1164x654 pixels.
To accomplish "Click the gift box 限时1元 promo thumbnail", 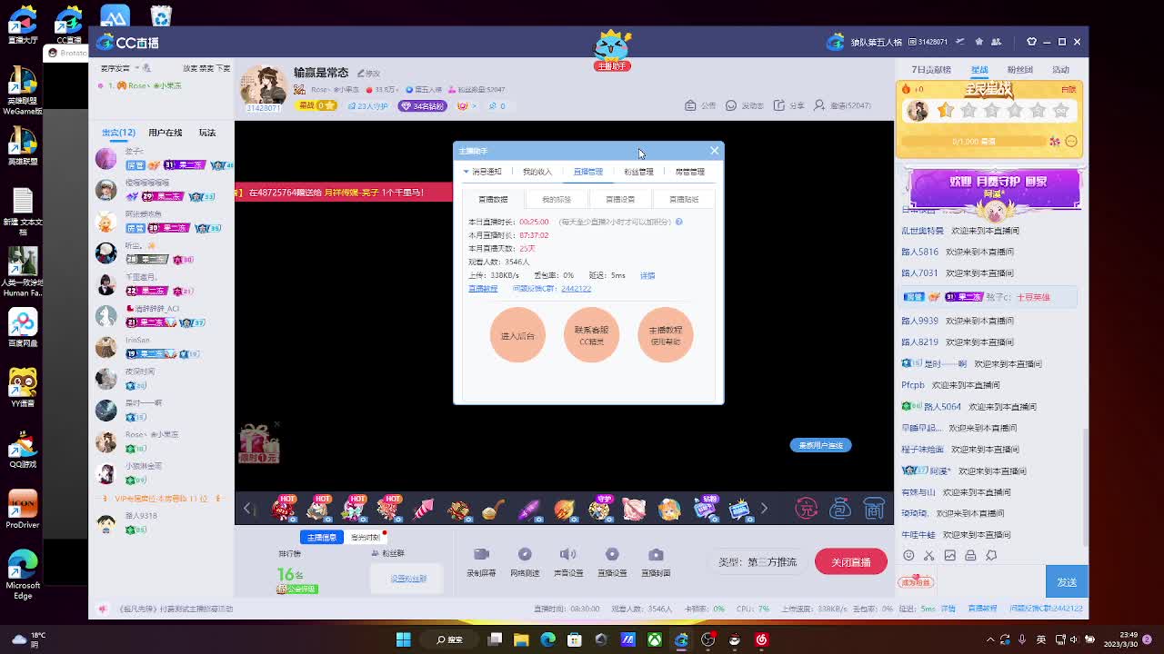I will 258,443.
